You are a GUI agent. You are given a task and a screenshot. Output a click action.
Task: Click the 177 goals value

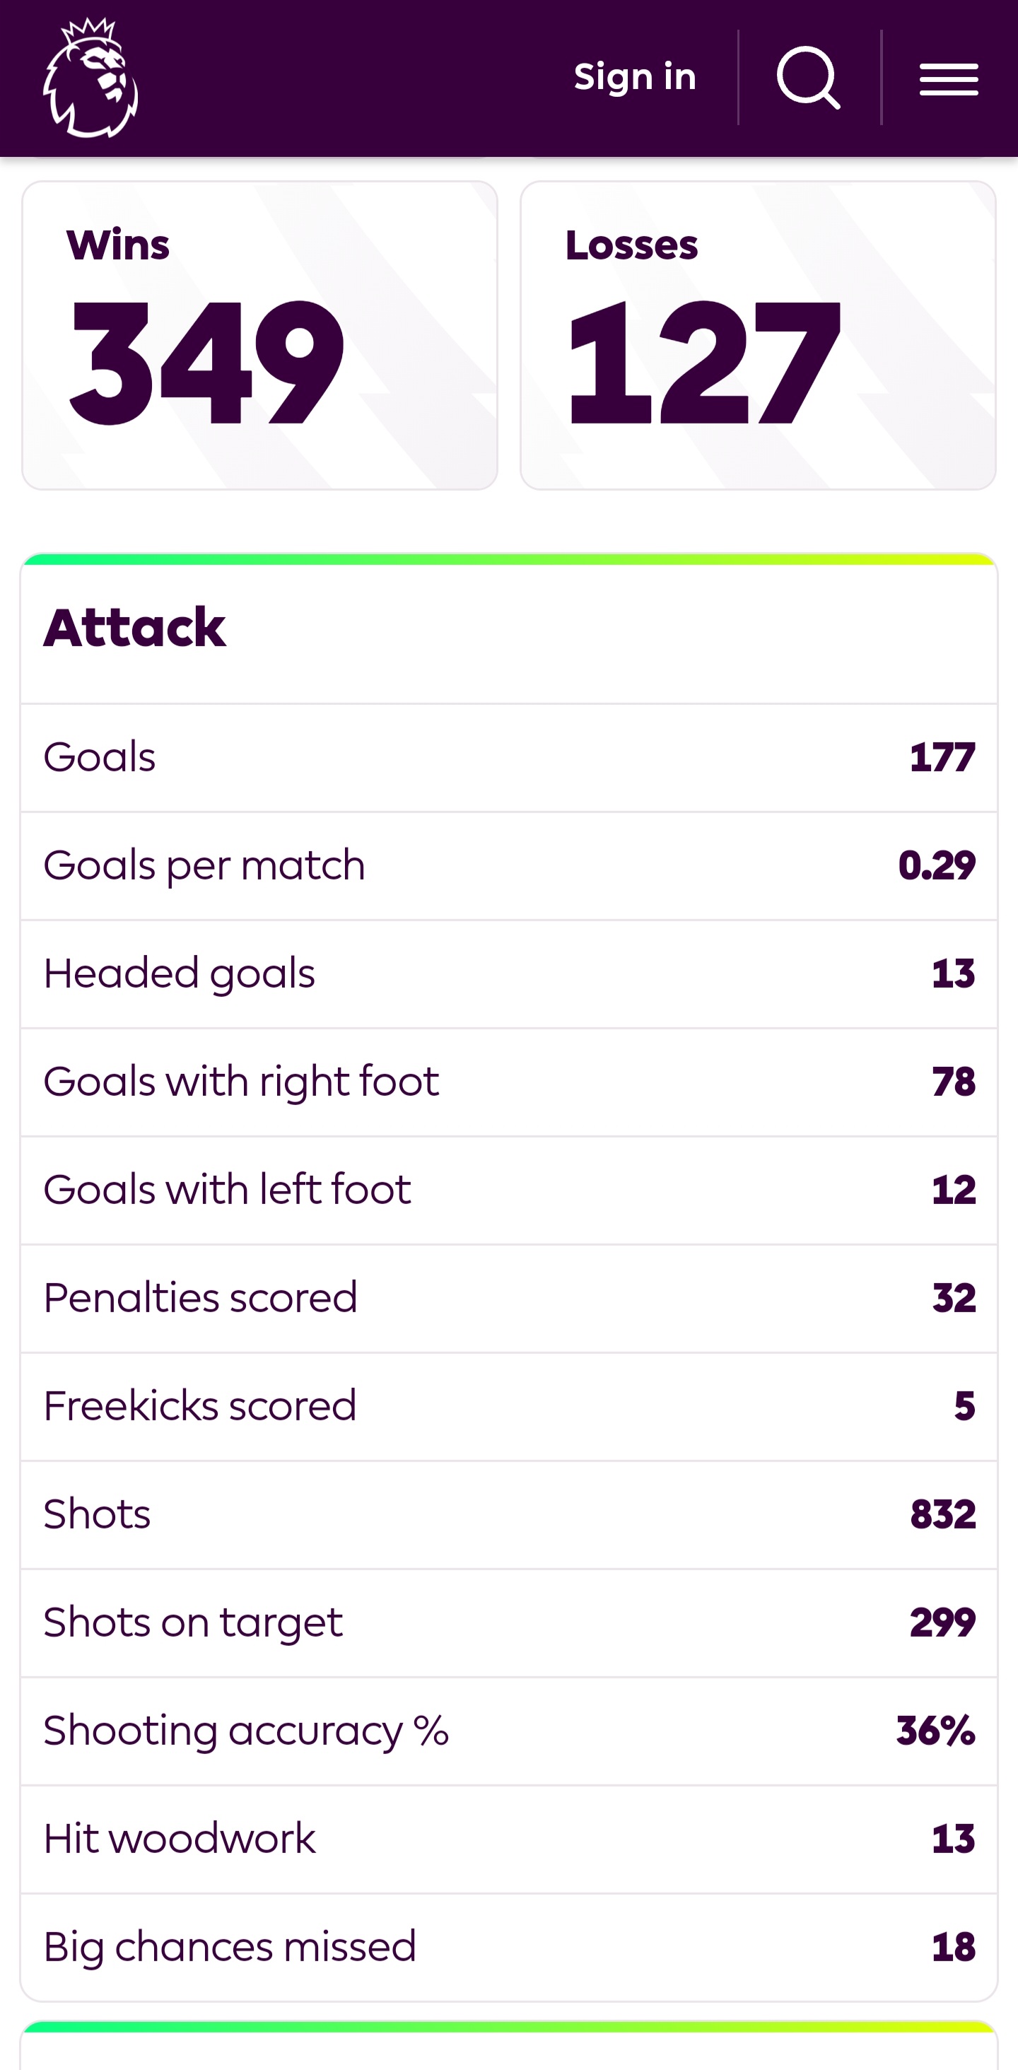tap(942, 758)
